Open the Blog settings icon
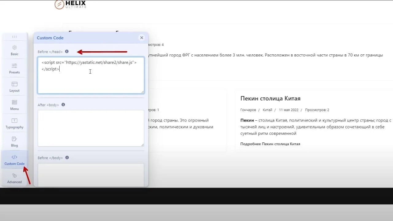This screenshot has height=221, width=393. pyautogui.click(x=14, y=139)
